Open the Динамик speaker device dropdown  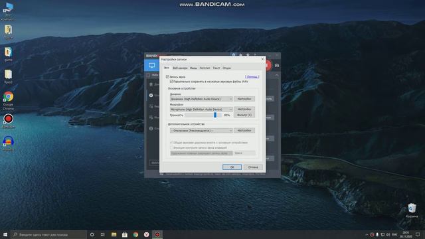[x=201, y=99]
